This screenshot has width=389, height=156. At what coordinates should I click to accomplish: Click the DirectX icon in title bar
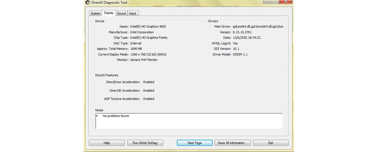pyautogui.click(x=87, y=3)
